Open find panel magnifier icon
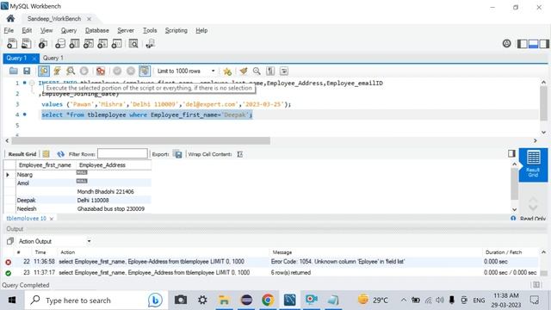 pos(257,71)
